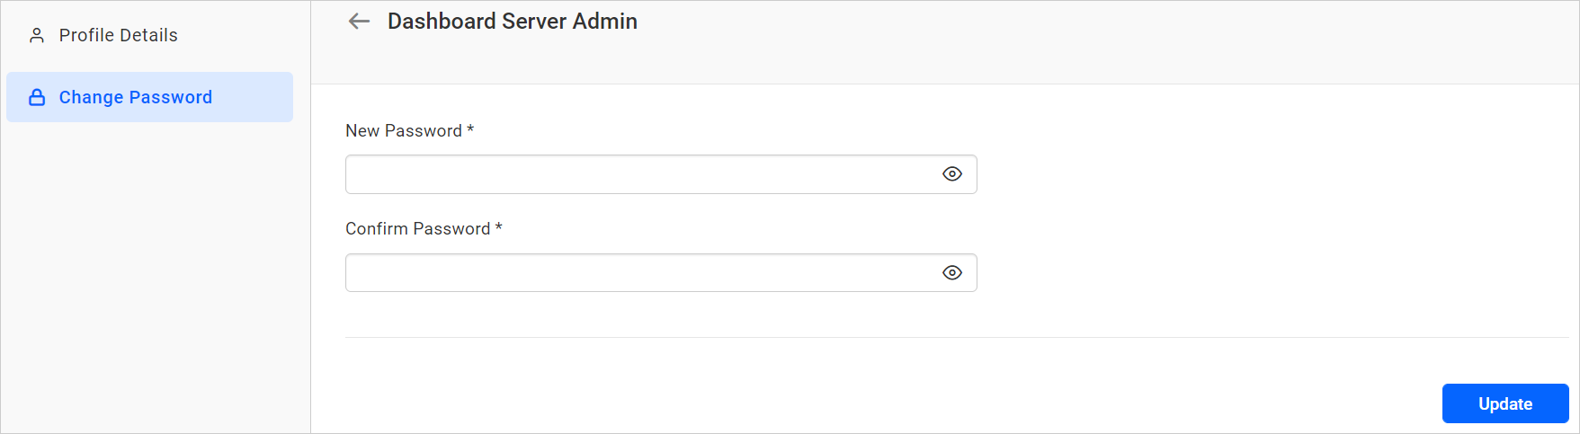1580x434 pixels.
Task: Click the person icon next to Profile Details
Action: click(37, 35)
